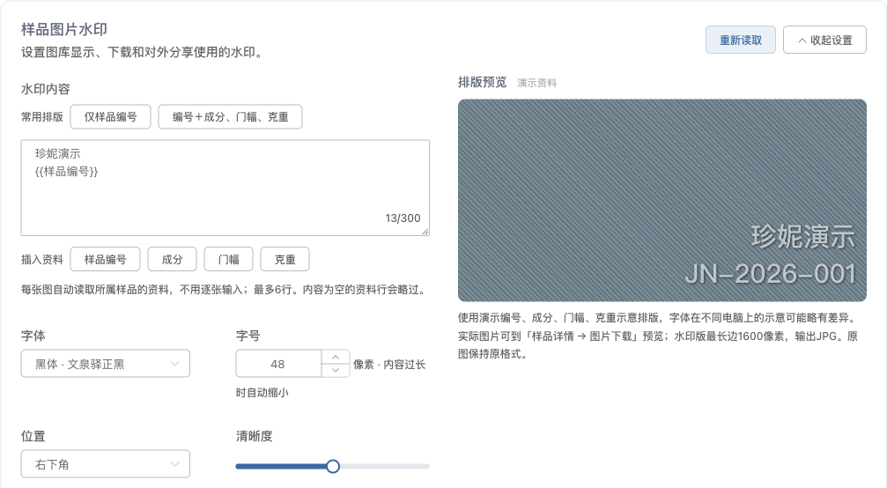Click the 排版预览 heading
Viewport: 887px width, 488px height.
tap(482, 83)
